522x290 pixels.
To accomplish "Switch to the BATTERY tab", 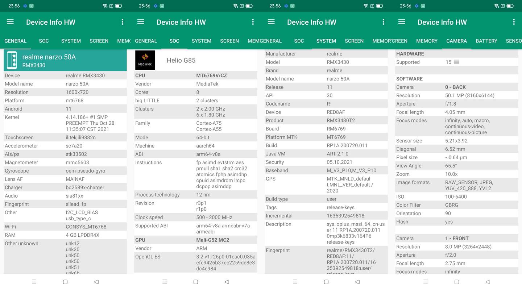I will click(486, 41).
